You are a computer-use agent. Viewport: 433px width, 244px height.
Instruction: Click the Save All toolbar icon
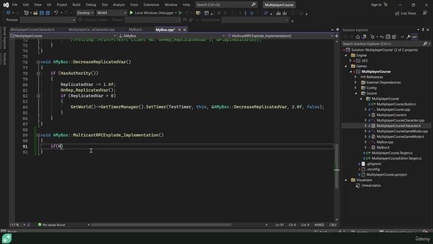click(47, 13)
